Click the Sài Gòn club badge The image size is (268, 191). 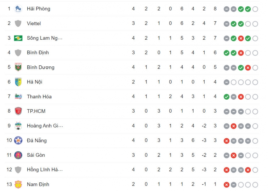coord(18,155)
